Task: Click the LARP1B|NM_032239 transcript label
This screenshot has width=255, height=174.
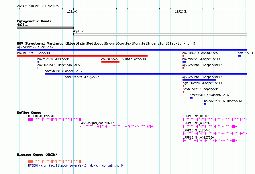Action: [x=197, y=123]
